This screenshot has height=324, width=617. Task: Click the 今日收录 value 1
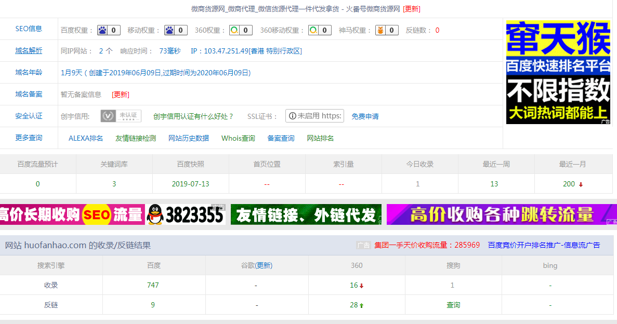418,184
